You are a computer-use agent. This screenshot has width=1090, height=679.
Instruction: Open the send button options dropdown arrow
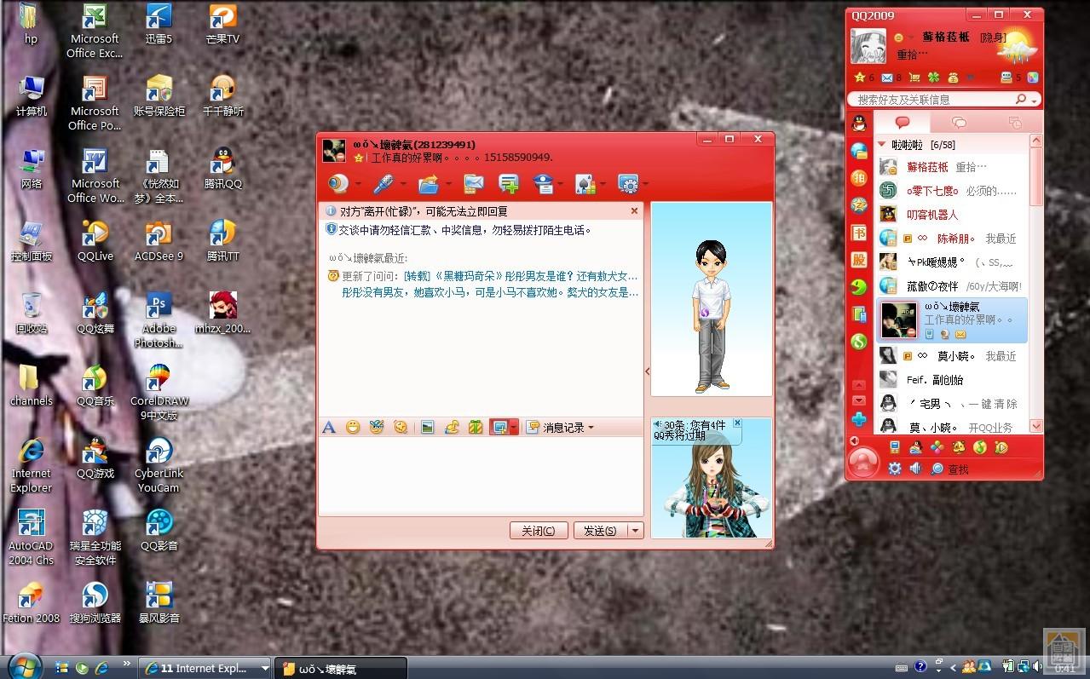click(x=635, y=531)
